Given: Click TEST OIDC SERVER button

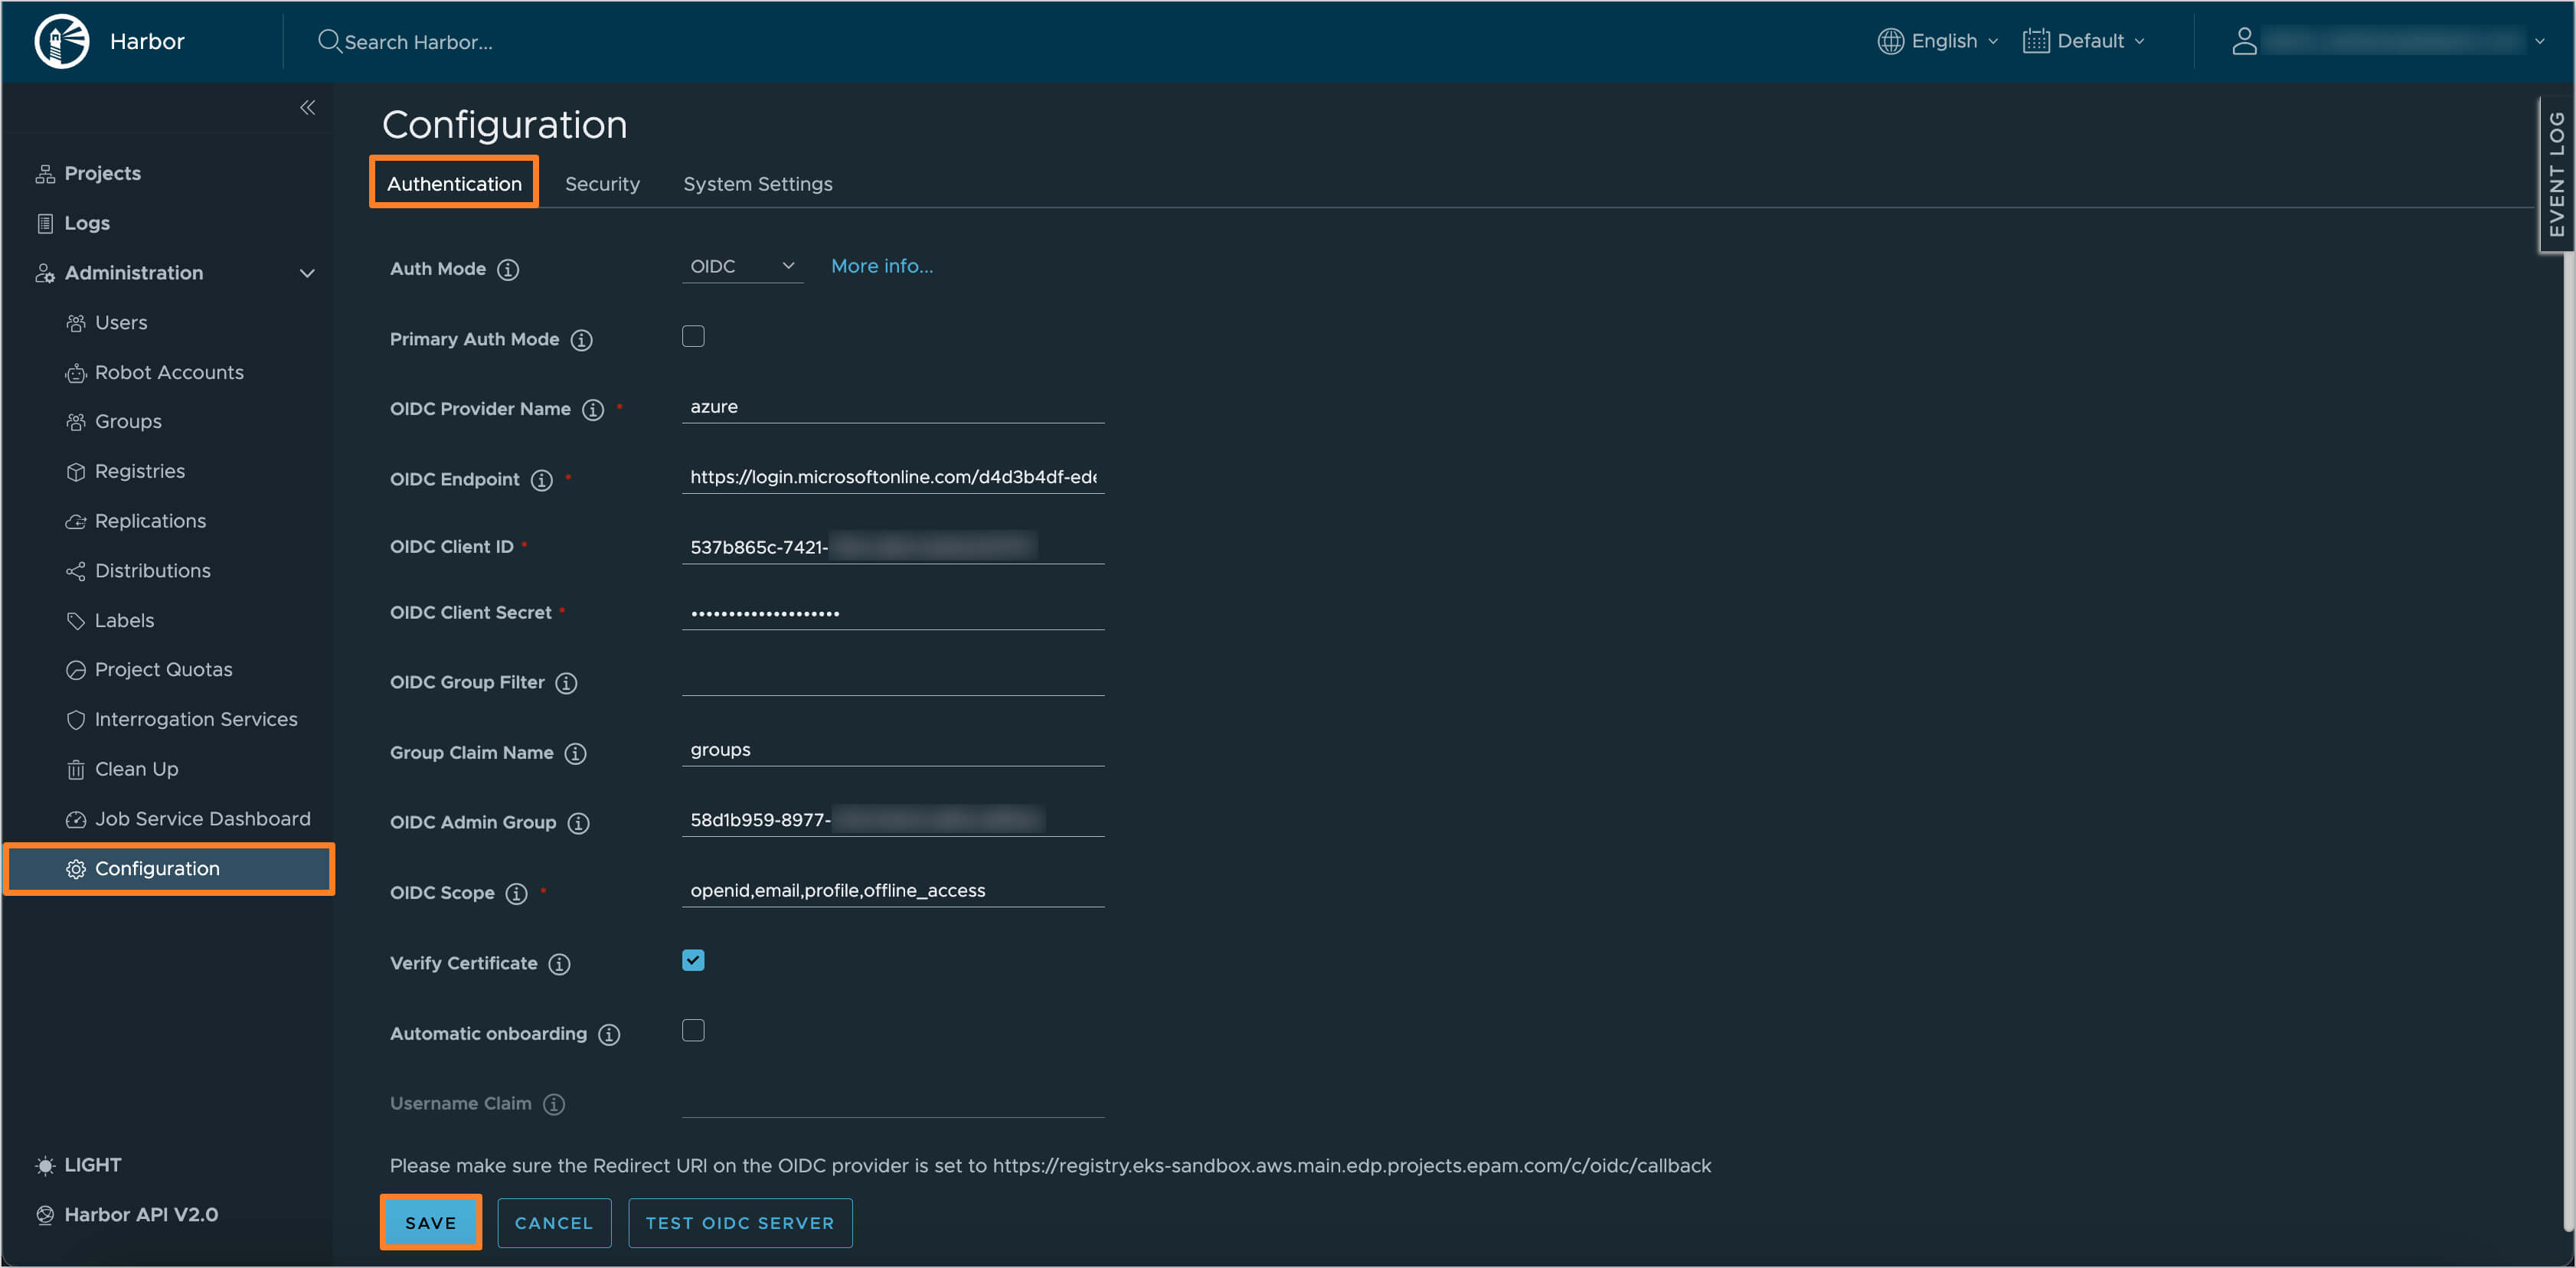Looking at the screenshot, I should (740, 1222).
